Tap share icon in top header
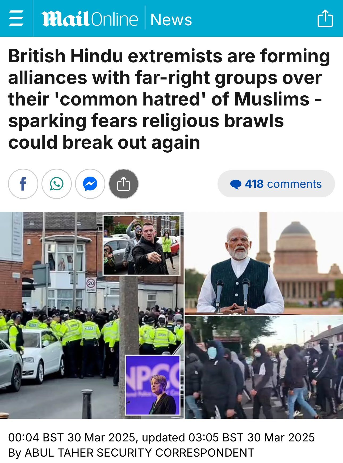 coord(325,18)
